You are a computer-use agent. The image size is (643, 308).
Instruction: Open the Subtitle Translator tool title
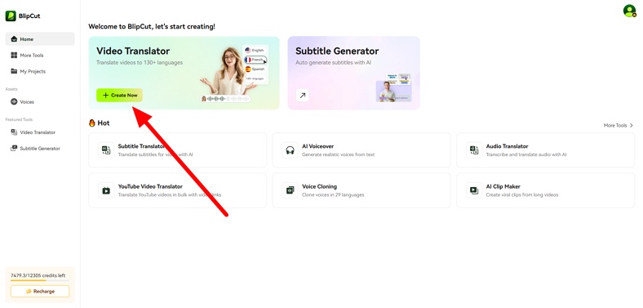tap(141, 146)
